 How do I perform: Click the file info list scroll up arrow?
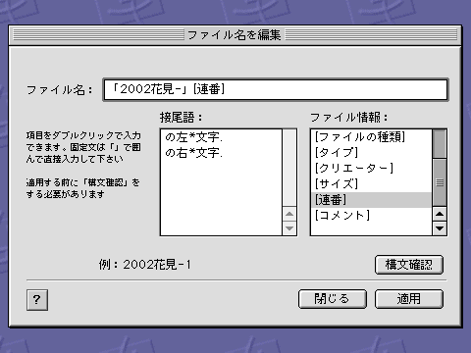point(440,214)
